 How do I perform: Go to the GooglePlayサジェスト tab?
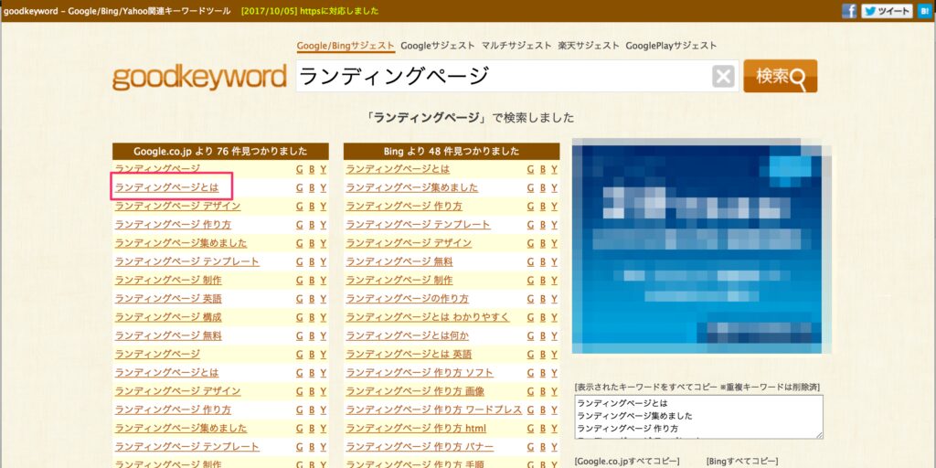(x=671, y=46)
